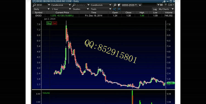The height and width of the screenshot is (104, 206).
Task: Expand the first Candlestick chart type dropdown
Action: [x=61, y=5]
